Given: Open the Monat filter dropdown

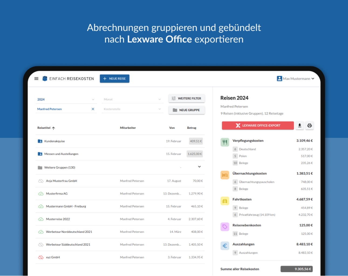Looking at the screenshot, I should pyautogui.click(x=132, y=99).
